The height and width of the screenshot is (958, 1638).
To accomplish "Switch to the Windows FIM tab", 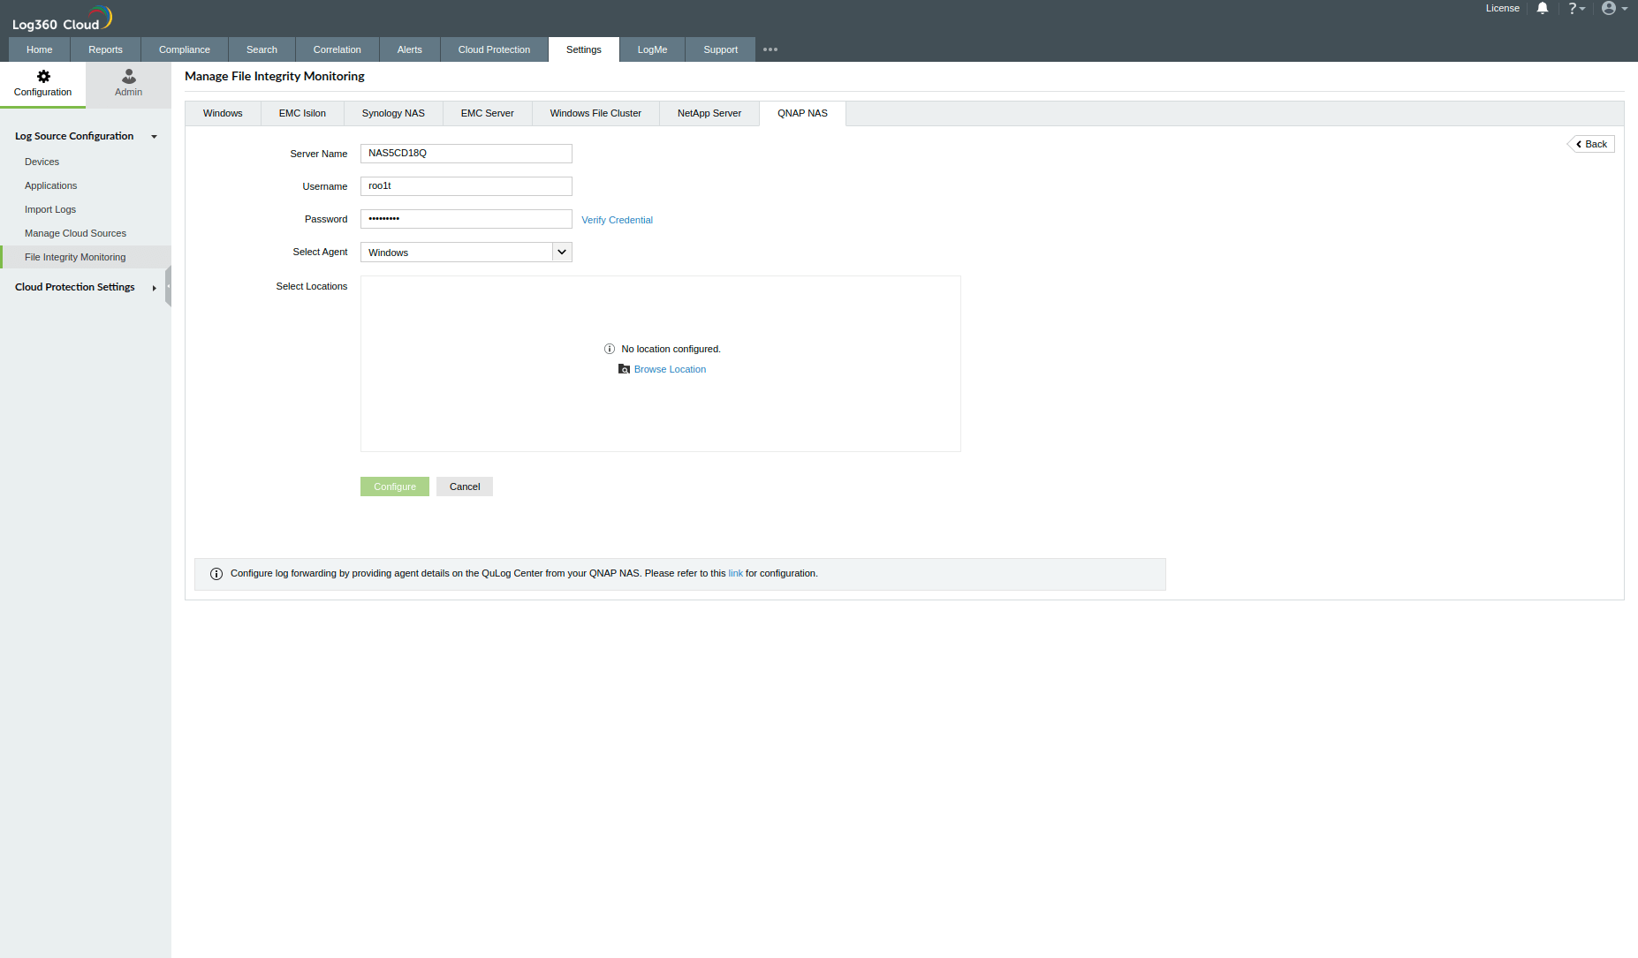I will click(223, 114).
